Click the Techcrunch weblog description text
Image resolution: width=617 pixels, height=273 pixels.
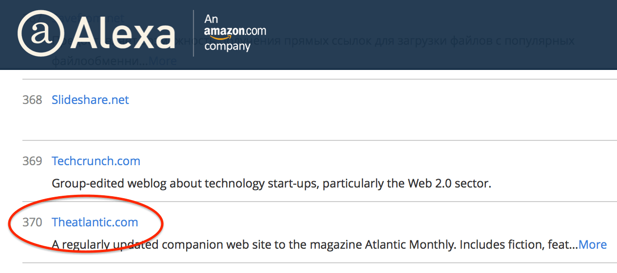pos(271,184)
